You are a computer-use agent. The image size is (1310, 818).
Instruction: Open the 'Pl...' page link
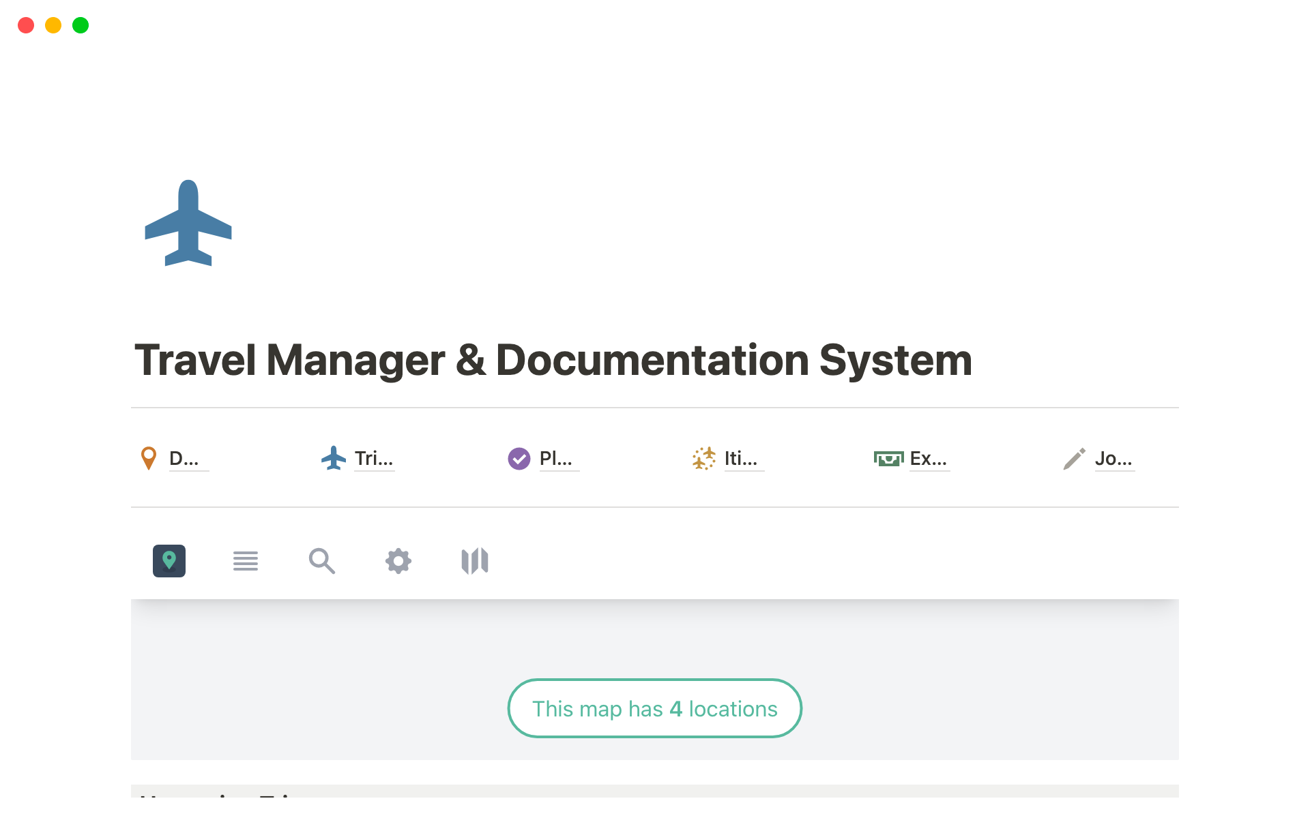(x=556, y=459)
